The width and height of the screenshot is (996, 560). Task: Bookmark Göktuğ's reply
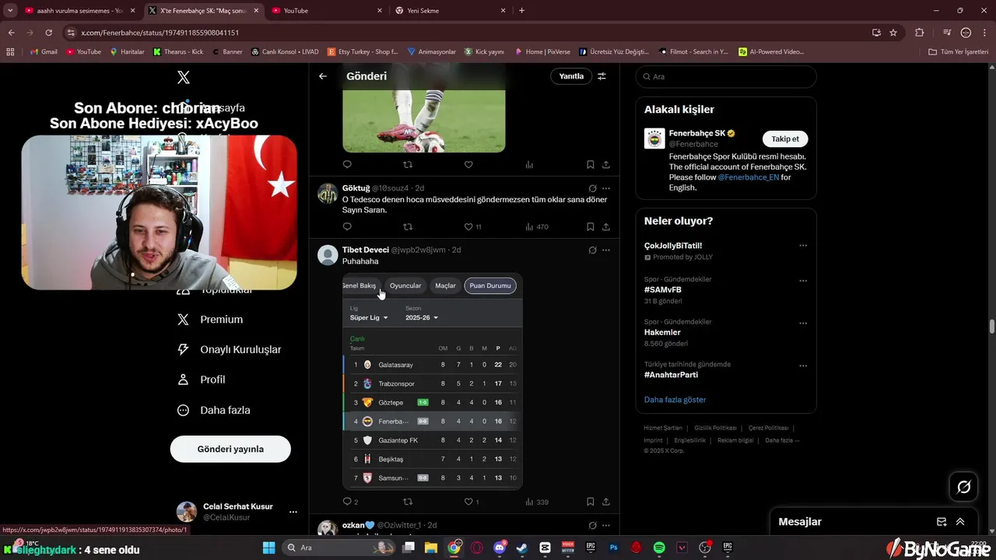tap(591, 227)
